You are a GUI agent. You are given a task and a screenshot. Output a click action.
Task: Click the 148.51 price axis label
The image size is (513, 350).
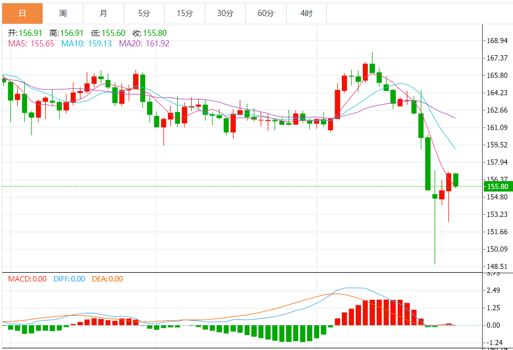pos(498,266)
